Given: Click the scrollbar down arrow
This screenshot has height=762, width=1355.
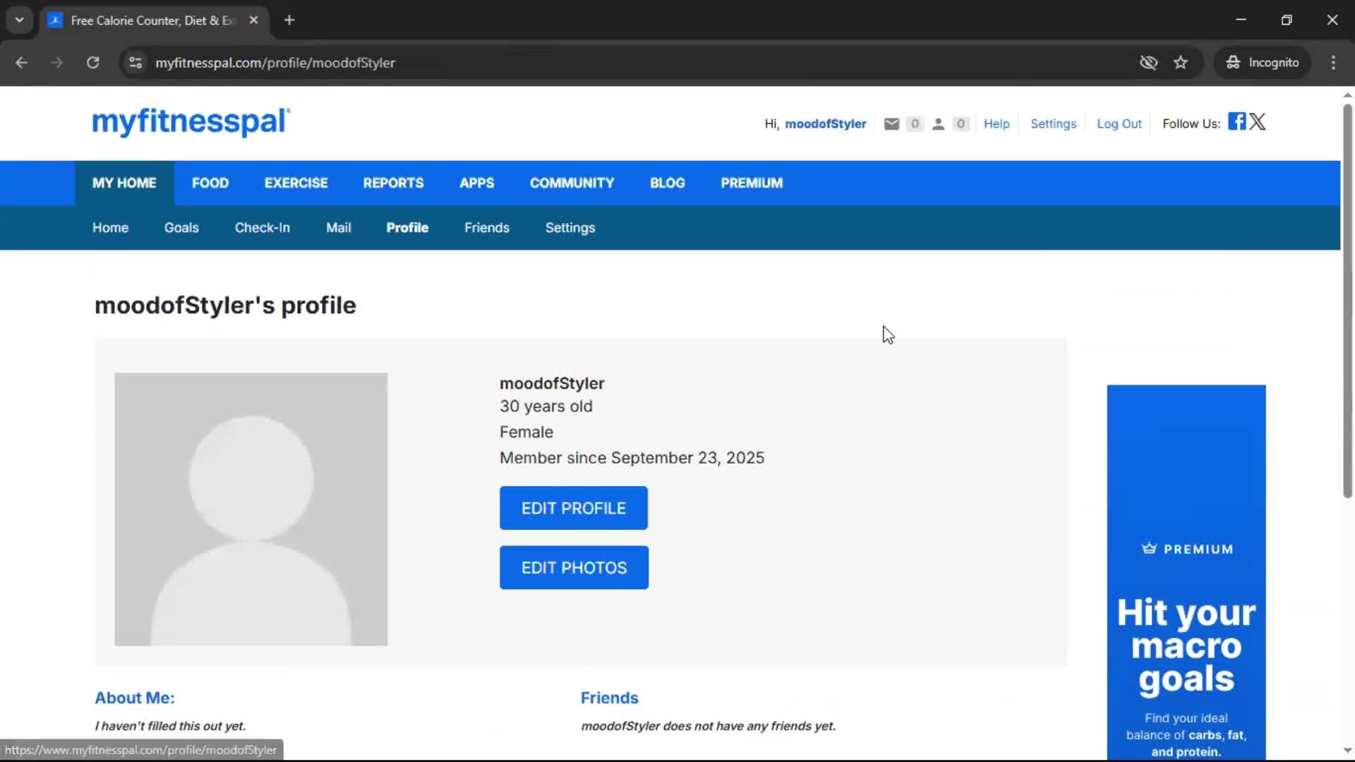Looking at the screenshot, I should 1347,751.
